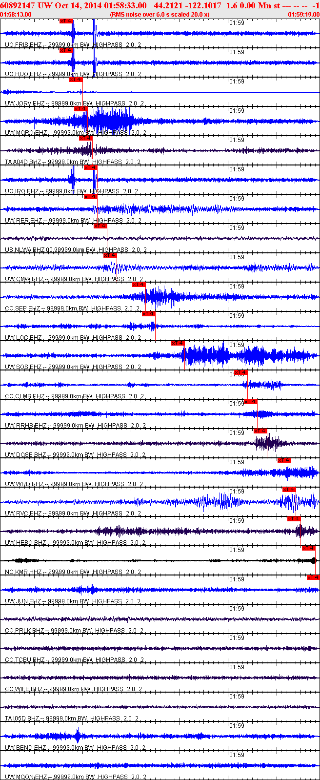The width and height of the screenshot is (320, 780).
Task: Click the UW.MOON EHZ waveform trace
Action: [160, 765]
